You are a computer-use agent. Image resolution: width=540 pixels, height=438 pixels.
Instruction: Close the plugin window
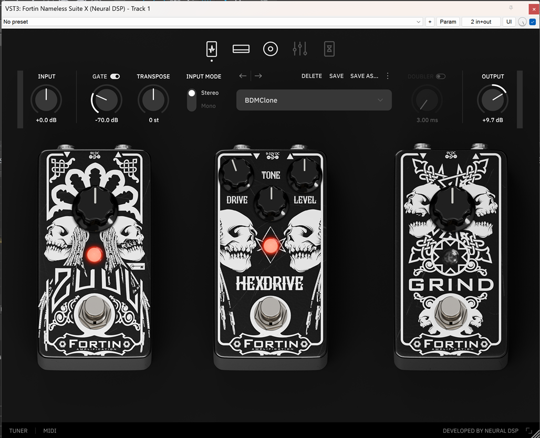[534, 9]
